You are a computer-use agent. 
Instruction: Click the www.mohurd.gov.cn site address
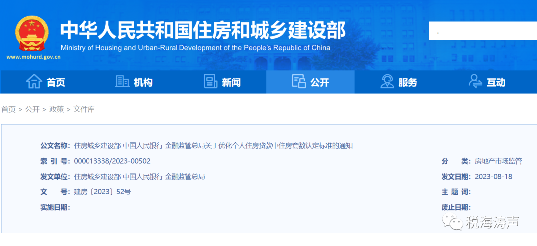coord(34,57)
